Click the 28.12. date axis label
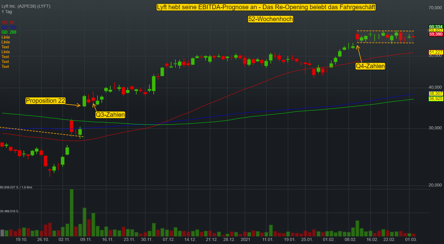This screenshot has width=444, height=244. click(x=229, y=239)
